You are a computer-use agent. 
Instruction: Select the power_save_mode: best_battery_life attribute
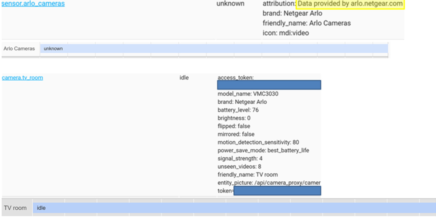[264, 150]
